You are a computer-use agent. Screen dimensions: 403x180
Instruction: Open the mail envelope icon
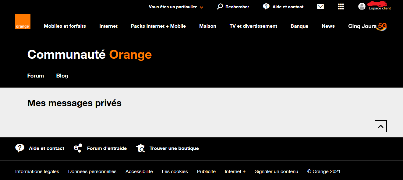tap(320, 6)
